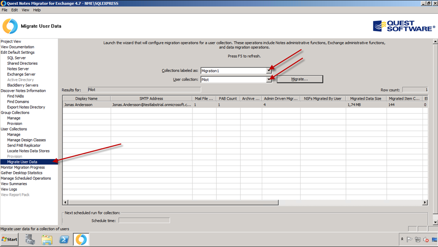Click the vertical scrollbar up arrow
Screen dimensions: 438x247
(435, 41)
